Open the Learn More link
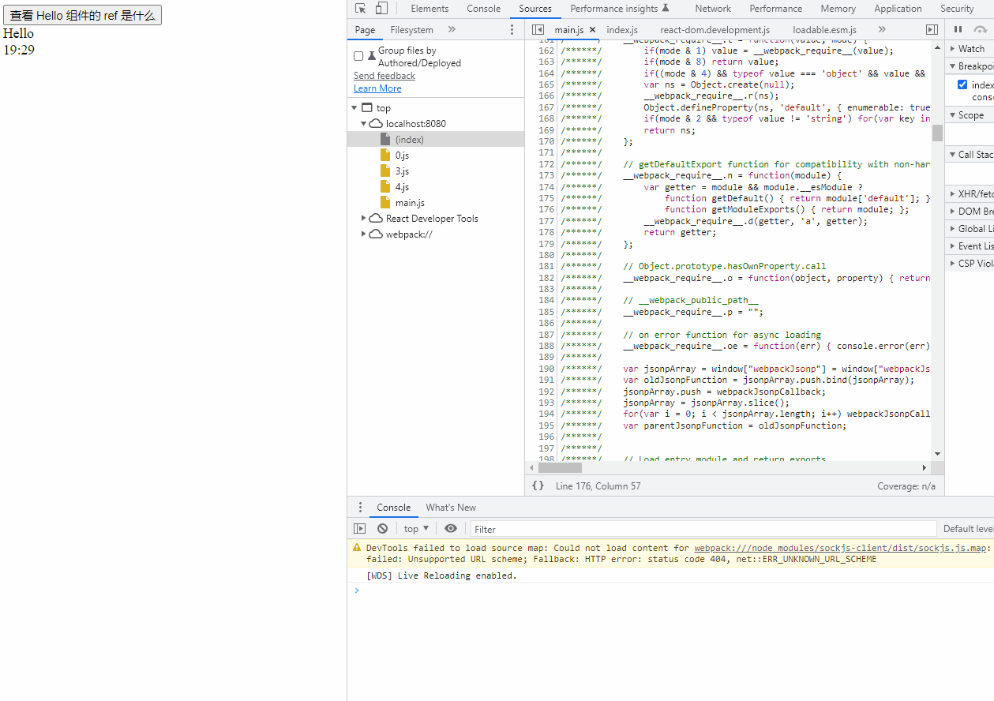994x701 pixels. point(377,88)
